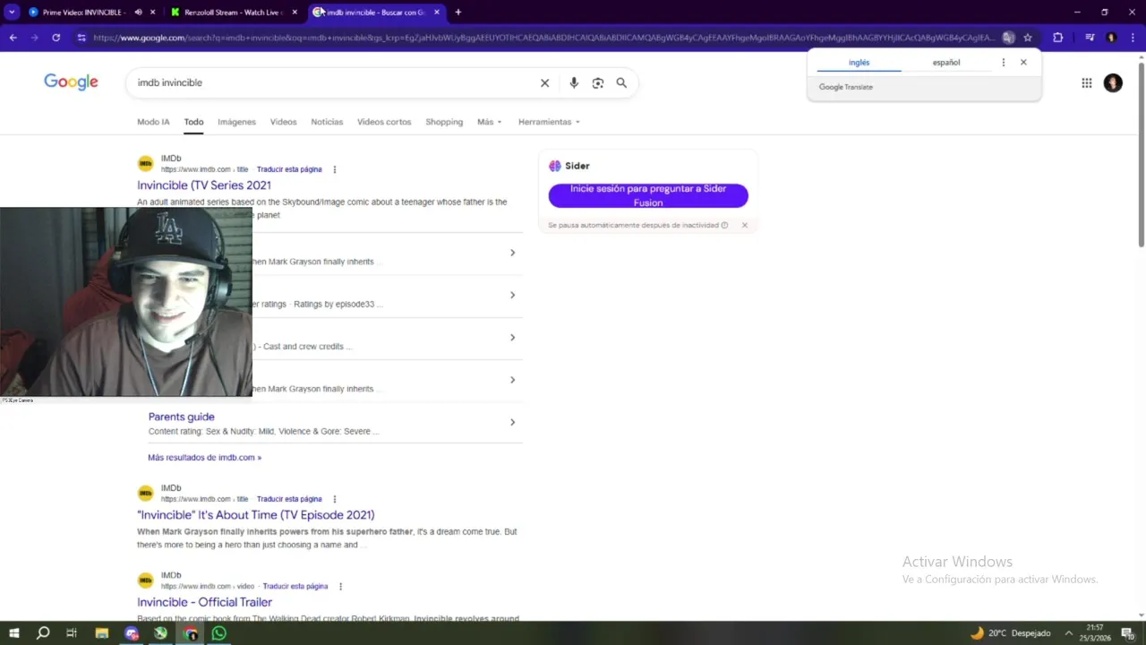The height and width of the screenshot is (645, 1146).
Task: Select the Noticias search tab
Action: click(327, 122)
